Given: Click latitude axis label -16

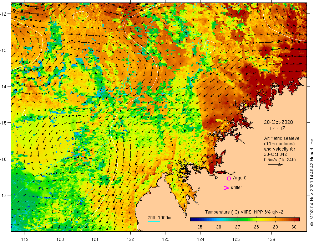Looking at the screenshot, I should 4,159.
